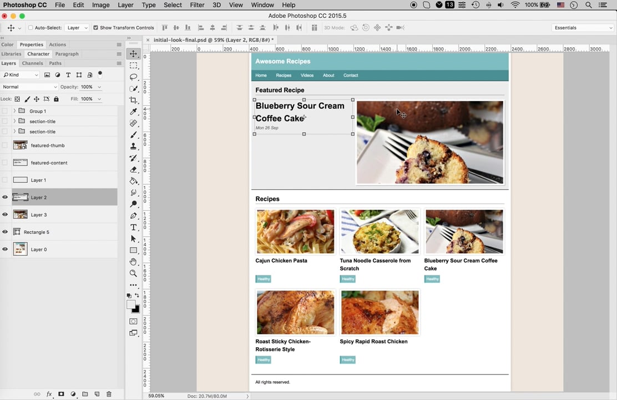
Task: Toggle layer filter on/off switch
Action: [x=100, y=74]
